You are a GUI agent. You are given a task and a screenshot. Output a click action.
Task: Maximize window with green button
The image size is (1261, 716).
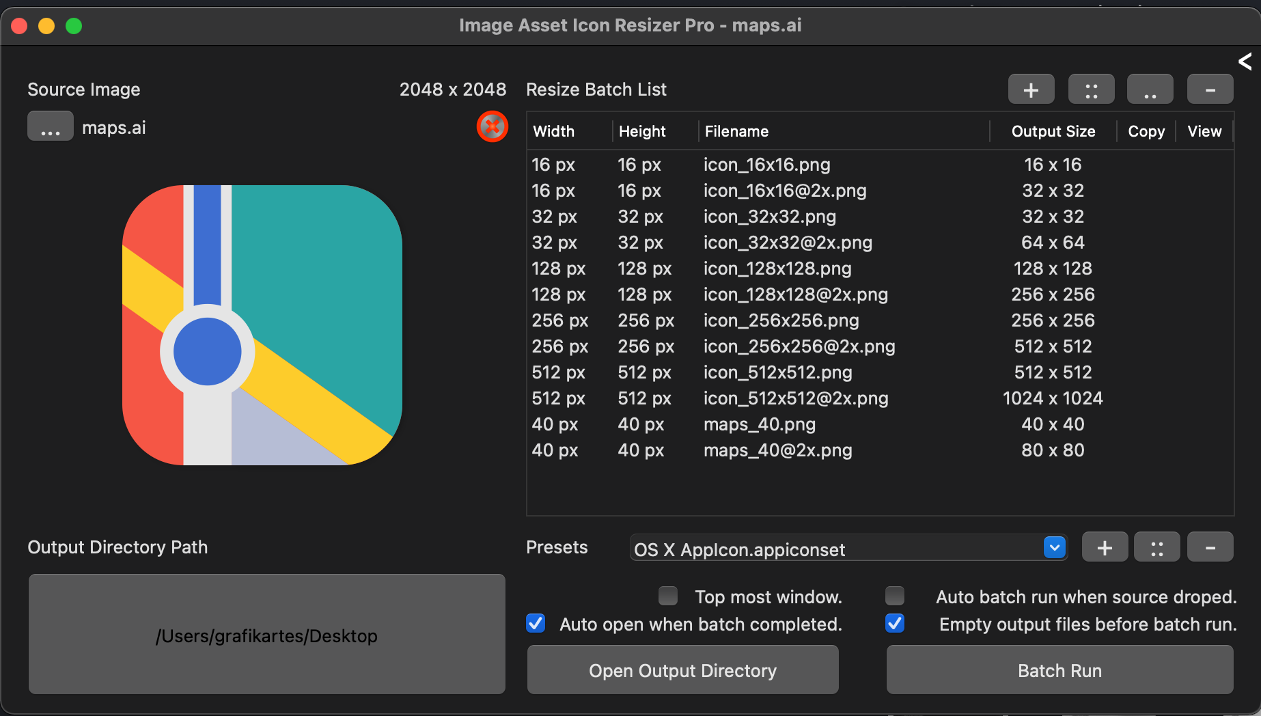click(x=74, y=26)
